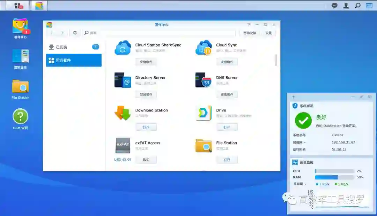Click the DNS Server package icon
This screenshot has height=216, width=377.
204,80
